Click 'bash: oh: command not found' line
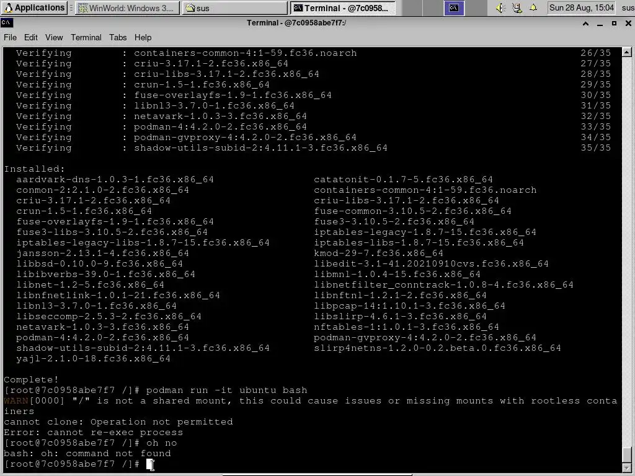 87,453
